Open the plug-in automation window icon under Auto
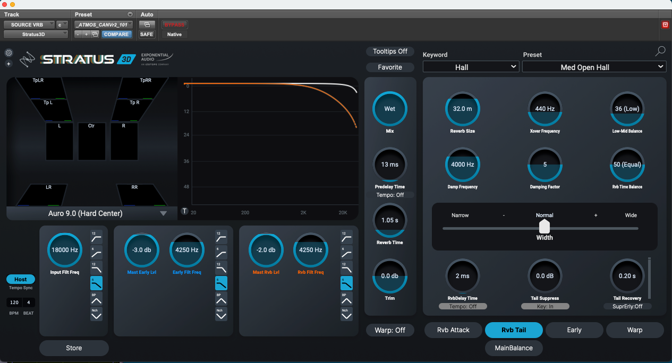 147,24
